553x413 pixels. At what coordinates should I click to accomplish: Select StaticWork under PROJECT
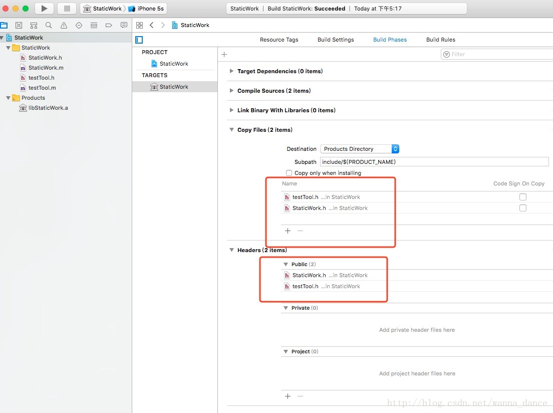click(x=173, y=64)
